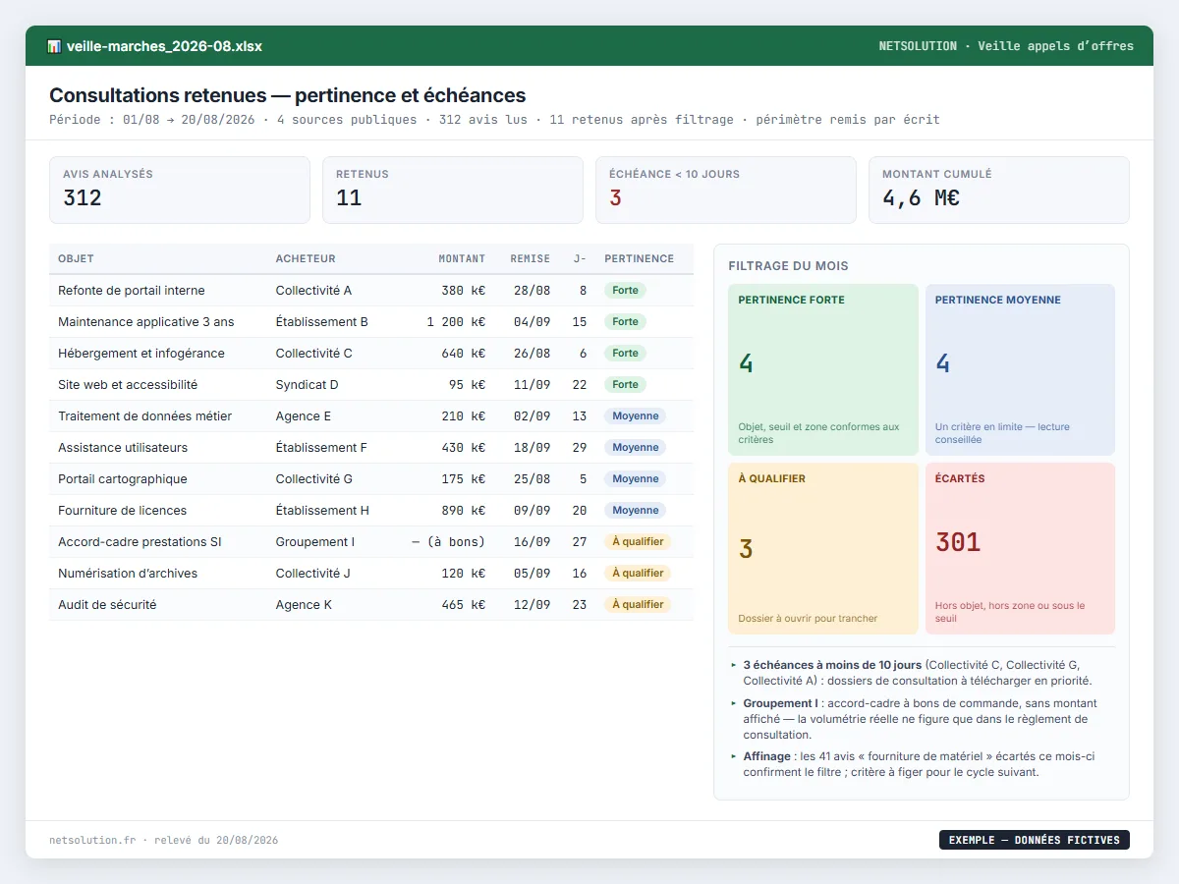
Task: Select Portail cartographique row
Action: point(371,479)
